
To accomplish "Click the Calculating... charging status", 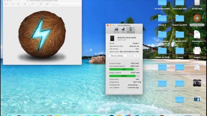I will pyautogui.click(x=133, y=85).
